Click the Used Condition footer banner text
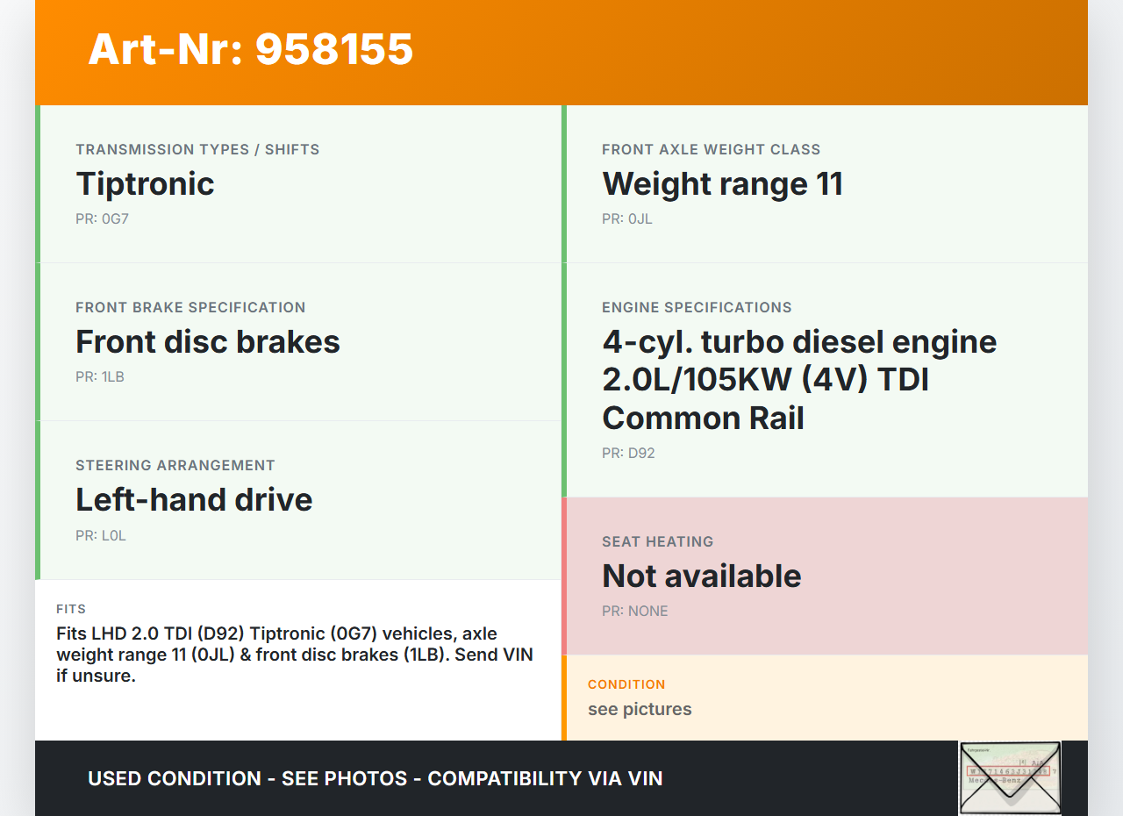 point(375,778)
